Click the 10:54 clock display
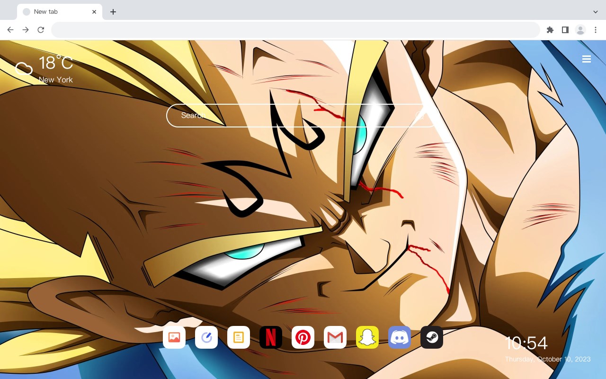The height and width of the screenshot is (379, 606). [526, 343]
